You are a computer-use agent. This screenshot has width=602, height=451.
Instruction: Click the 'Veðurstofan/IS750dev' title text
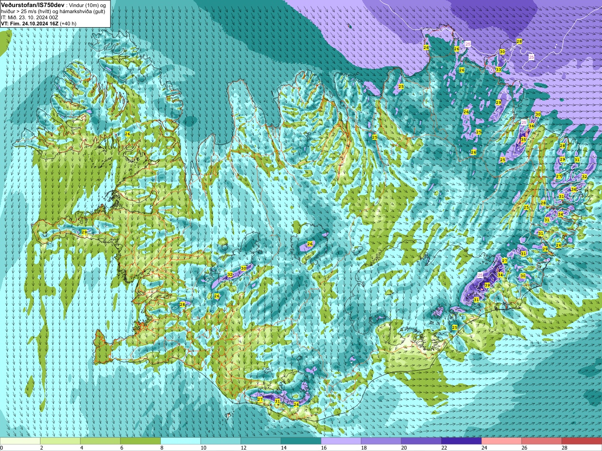pos(32,4)
